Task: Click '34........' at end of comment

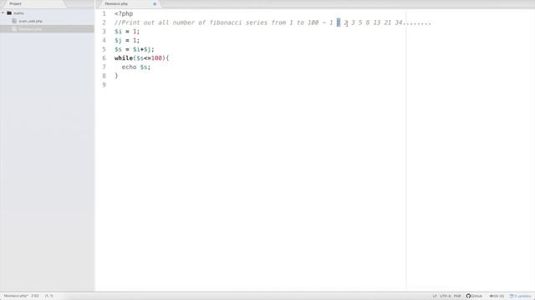Action: (413, 22)
